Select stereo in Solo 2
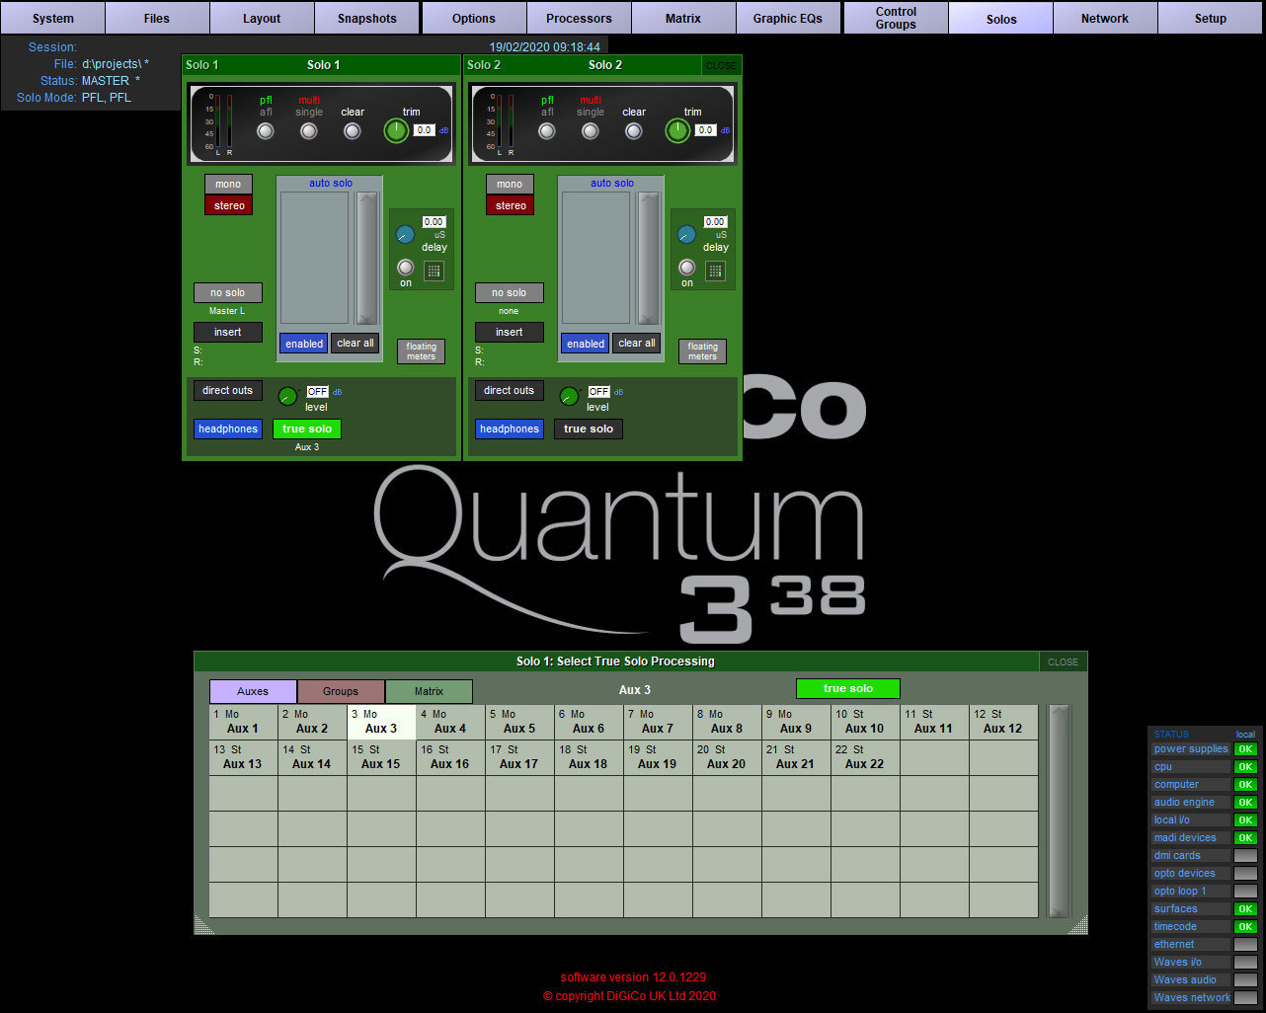The width and height of the screenshot is (1266, 1013). coord(510,205)
